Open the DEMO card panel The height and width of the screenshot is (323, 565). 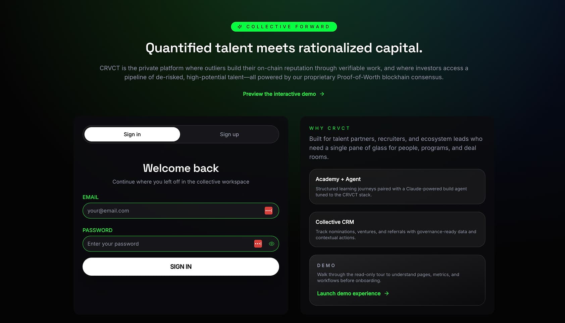pyautogui.click(x=397, y=280)
